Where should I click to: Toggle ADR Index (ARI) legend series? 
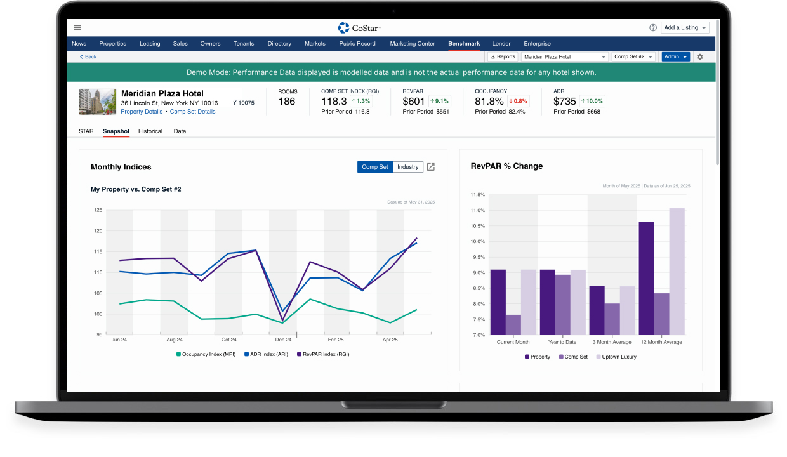click(267, 355)
